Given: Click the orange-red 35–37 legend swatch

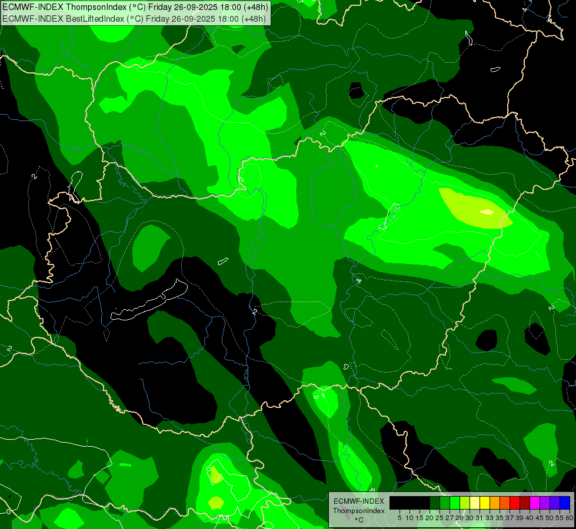Looking at the screenshot, I should pyautogui.click(x=505, y=503).
